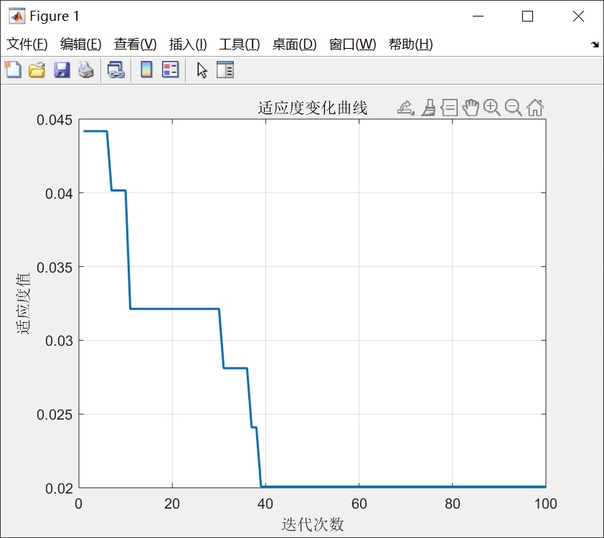The height and width of the screenshot is (538, 604).
Task: Open the 帮助(H) menu
Action: click(410, 44)
